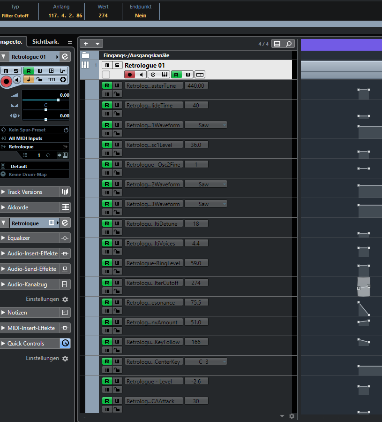Image resolution: width=382 pixels, height=422 pixels.
Task: Open add track dropdown arrow beside plus
Action: pos(97,44)
